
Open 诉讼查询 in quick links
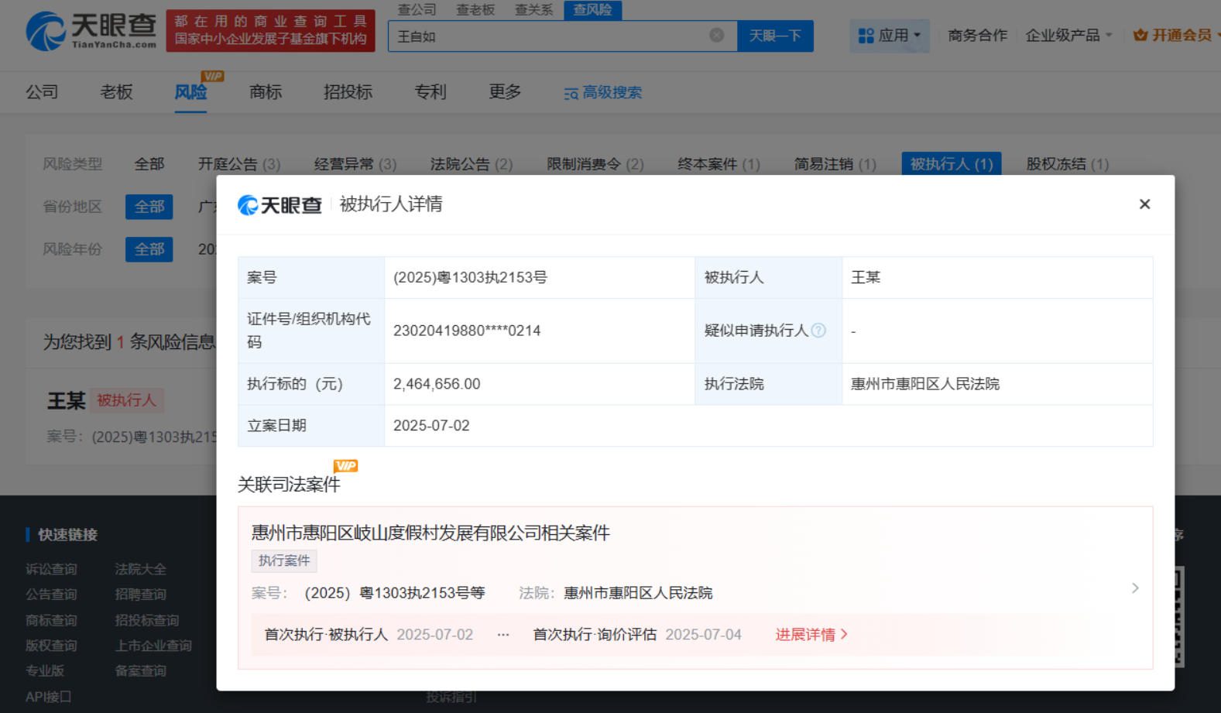click(51, 569)
